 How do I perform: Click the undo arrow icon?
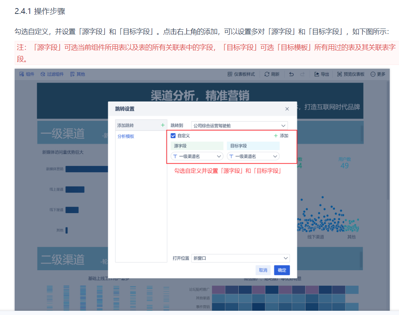(x=292, y=74)
